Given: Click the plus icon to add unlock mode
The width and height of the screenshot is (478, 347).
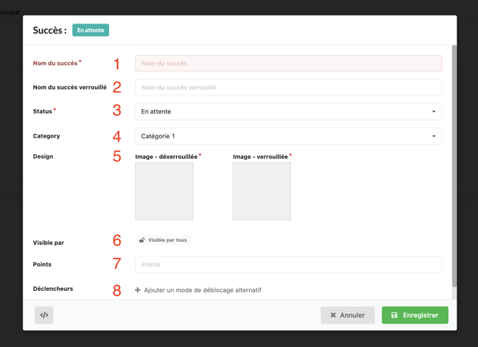Looking at the screenshot, I should click(138, 290).
